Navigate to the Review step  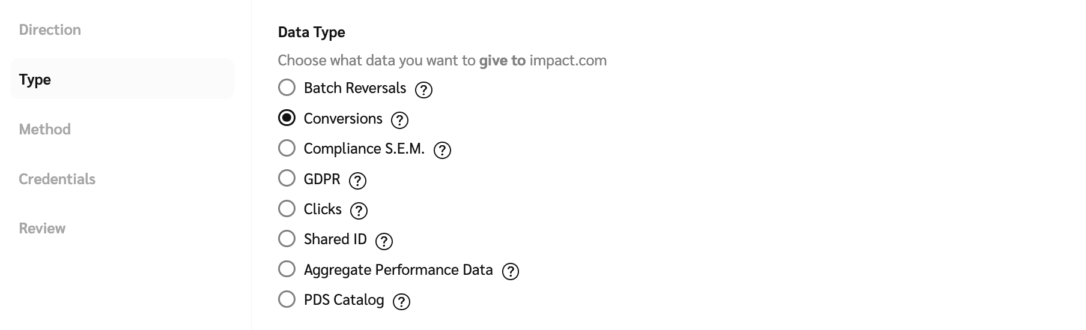42,228
